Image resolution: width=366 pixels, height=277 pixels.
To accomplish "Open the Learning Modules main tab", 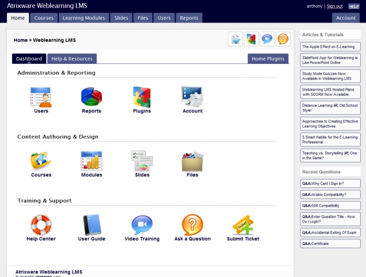I will [84, 18].
